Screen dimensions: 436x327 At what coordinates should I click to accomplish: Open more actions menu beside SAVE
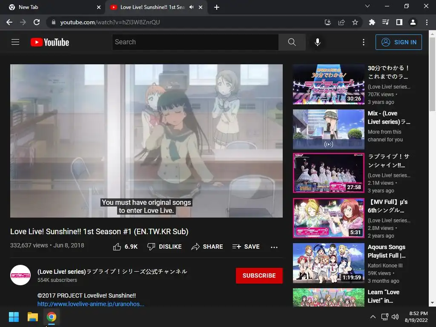coord(274,247)
